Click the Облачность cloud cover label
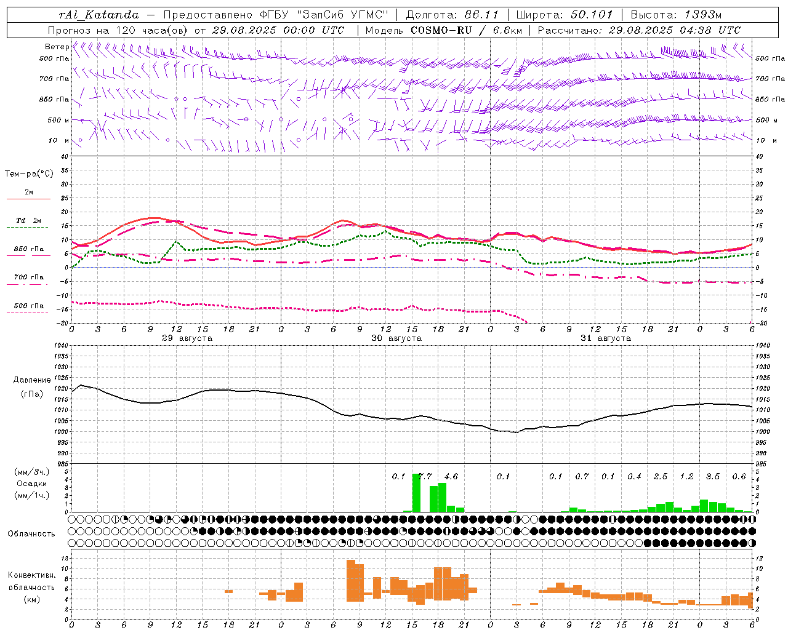Screen dimensions: 788x630 pyautogui.click(x=31, y=533)
